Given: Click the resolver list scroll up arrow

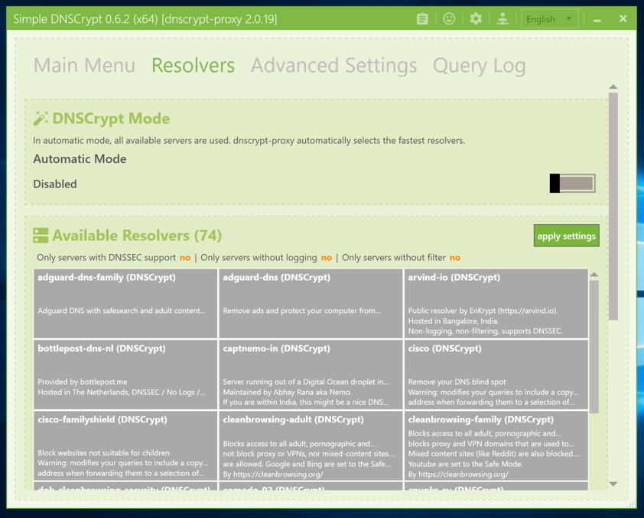Looking at the screenshot, I should tap(594, 275).
